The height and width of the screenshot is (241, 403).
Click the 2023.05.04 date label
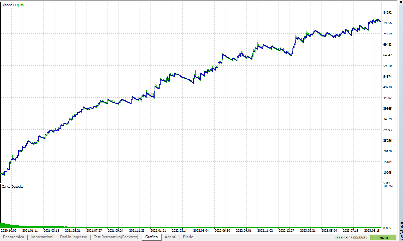click(329, 230)
